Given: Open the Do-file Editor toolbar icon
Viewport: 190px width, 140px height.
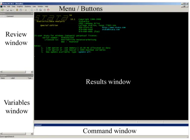Looking at the screenshot, I should 32,10.
